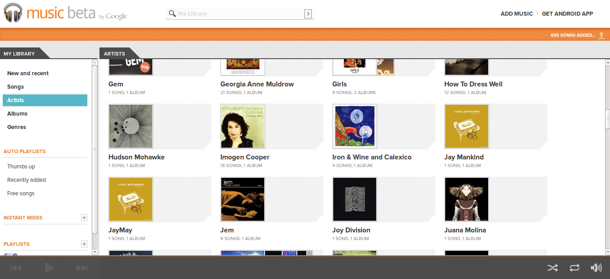Focus the My Library search field

coord(240,14)
